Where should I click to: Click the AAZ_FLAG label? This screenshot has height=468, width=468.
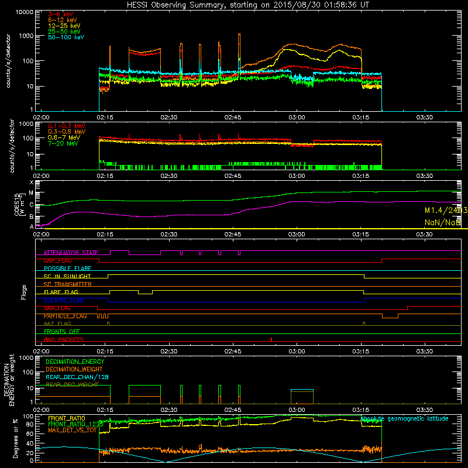click(x=57, y=324)
